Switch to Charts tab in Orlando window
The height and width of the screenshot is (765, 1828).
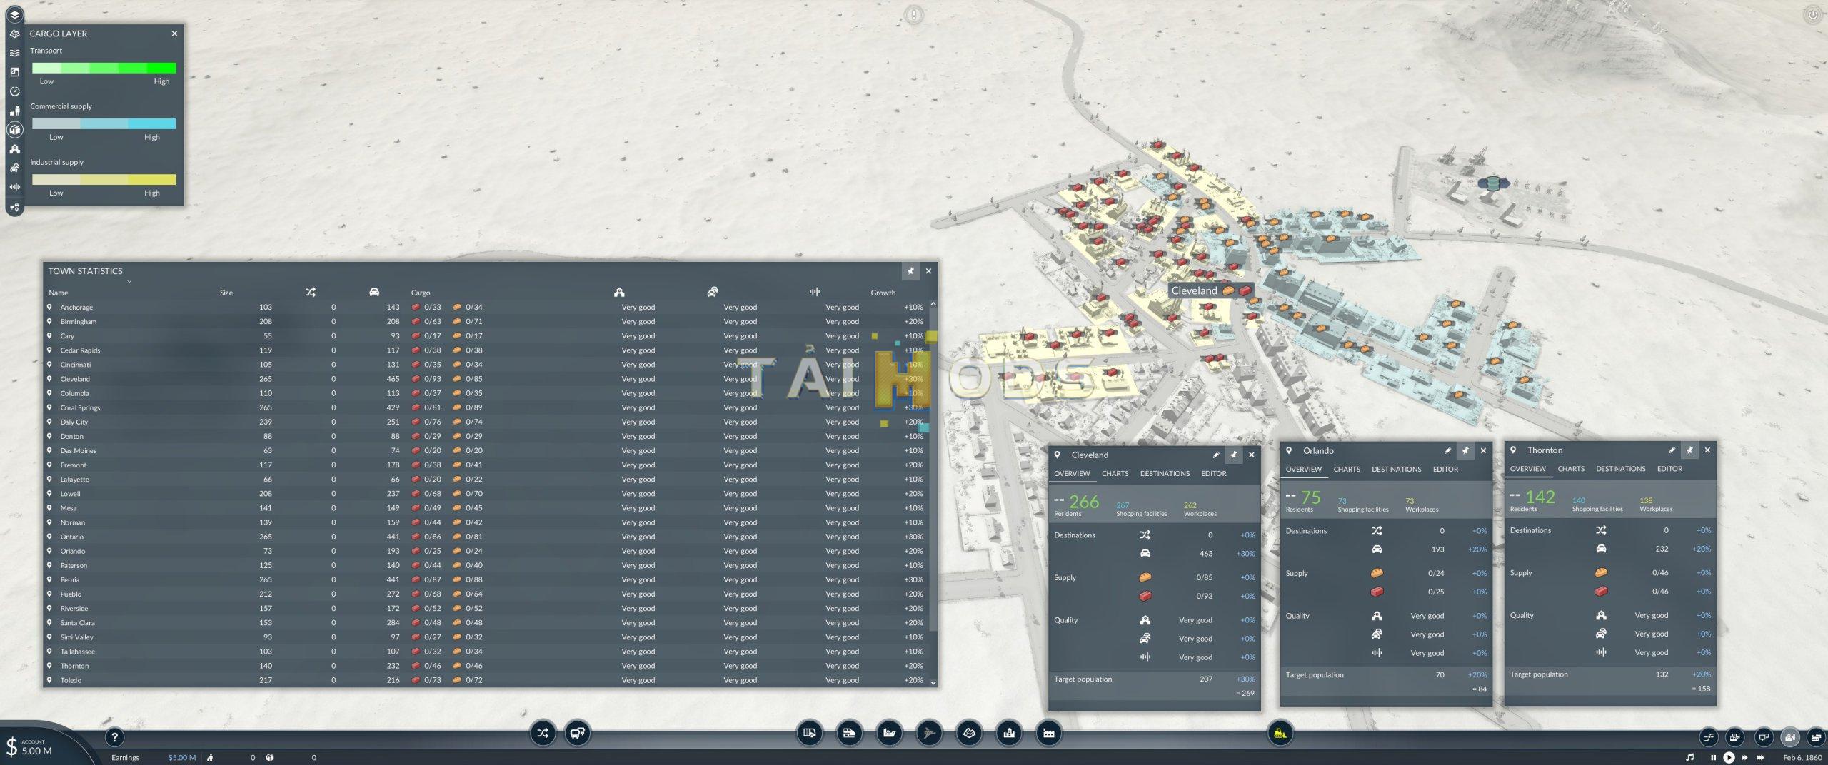[1347, 470]
